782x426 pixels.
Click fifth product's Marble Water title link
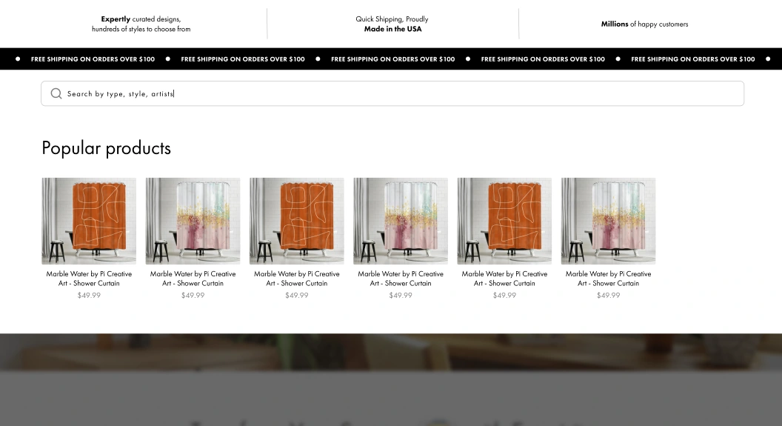(x=505, y=279)
